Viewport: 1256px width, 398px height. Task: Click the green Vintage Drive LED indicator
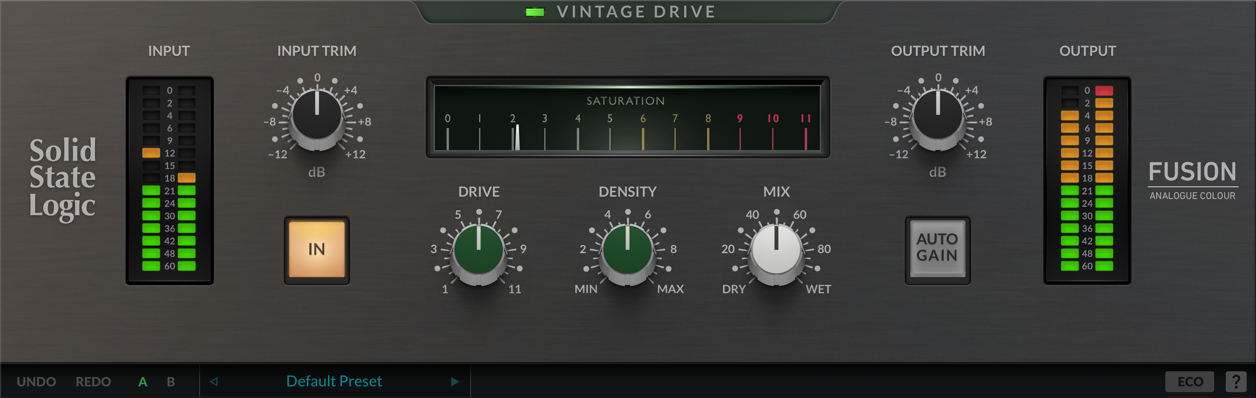534,12
